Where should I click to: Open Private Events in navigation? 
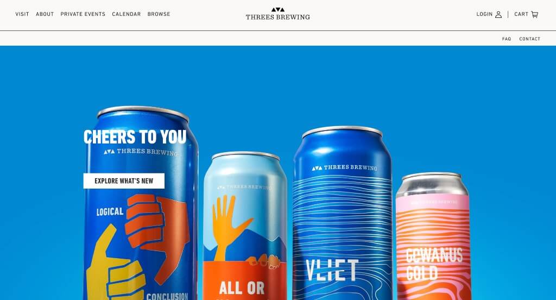(83, 14)
